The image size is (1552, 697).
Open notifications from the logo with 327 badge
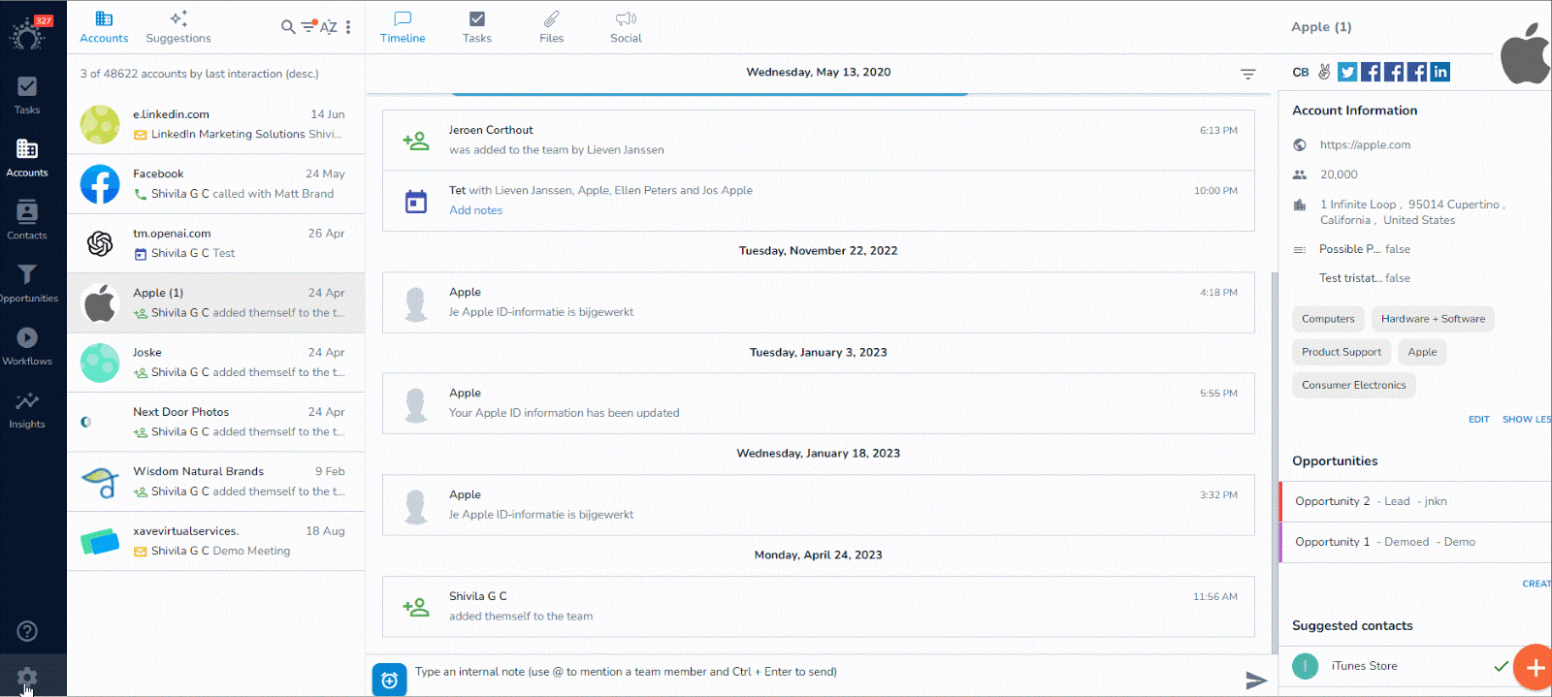point(27,33)
